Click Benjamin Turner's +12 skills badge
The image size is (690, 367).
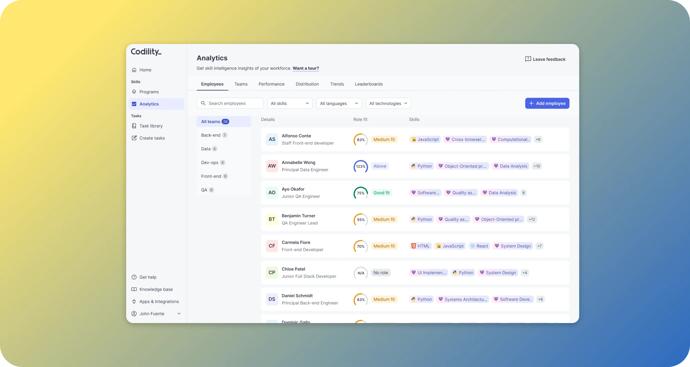532,219
